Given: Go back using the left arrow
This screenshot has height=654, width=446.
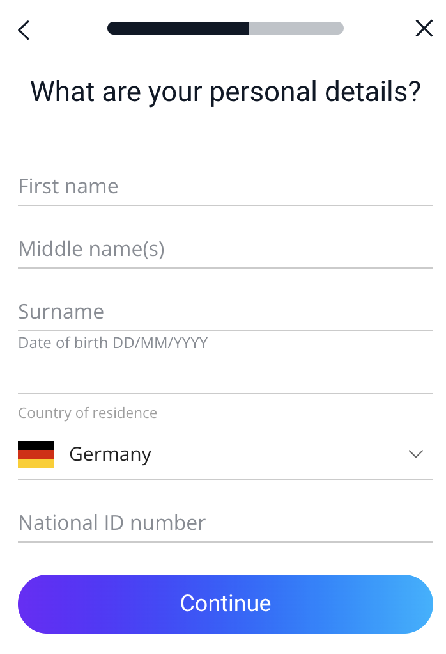Looking at the screenshot, I should click(x=24, y=29).
